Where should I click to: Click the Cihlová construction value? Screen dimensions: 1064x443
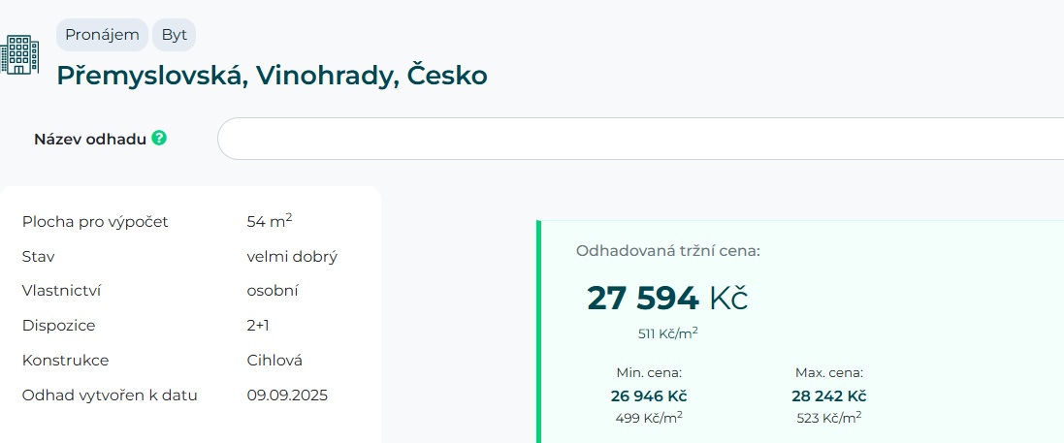(x=274, y=361)
